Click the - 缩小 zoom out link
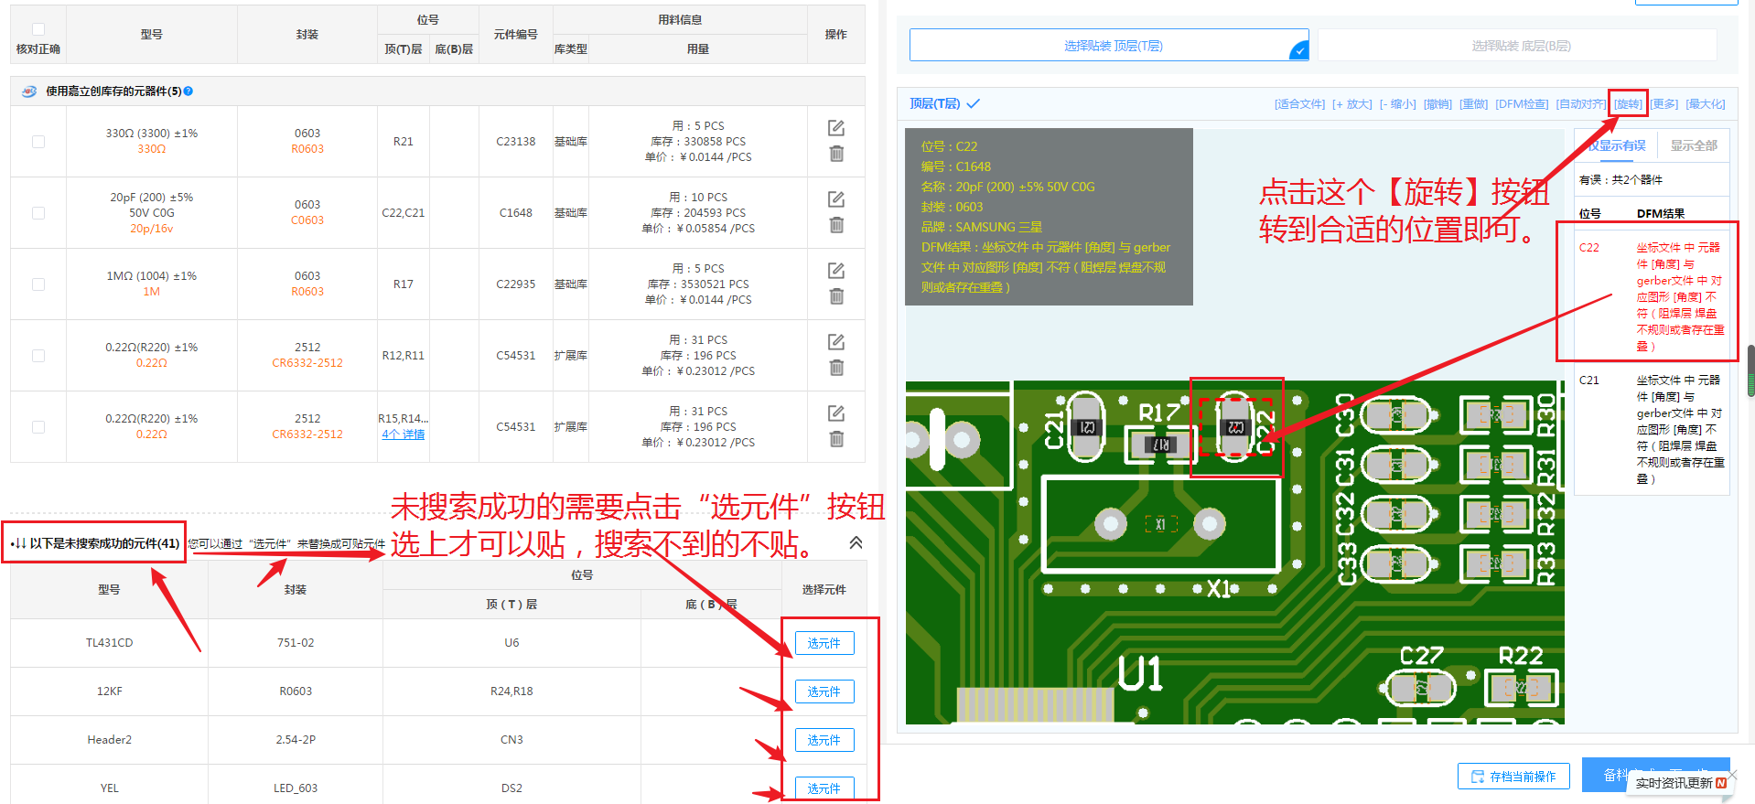This screenshot has height=804, width=1755. [1398, 104]
